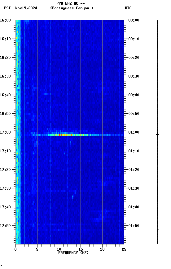Click the seismogram trace spike at 01:00 UTC
The height and width of the screenshot is (269, 171).
click(157, 134)
